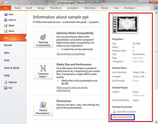
Task: Click the vertical scrollbar thumb
Action: 156,52
